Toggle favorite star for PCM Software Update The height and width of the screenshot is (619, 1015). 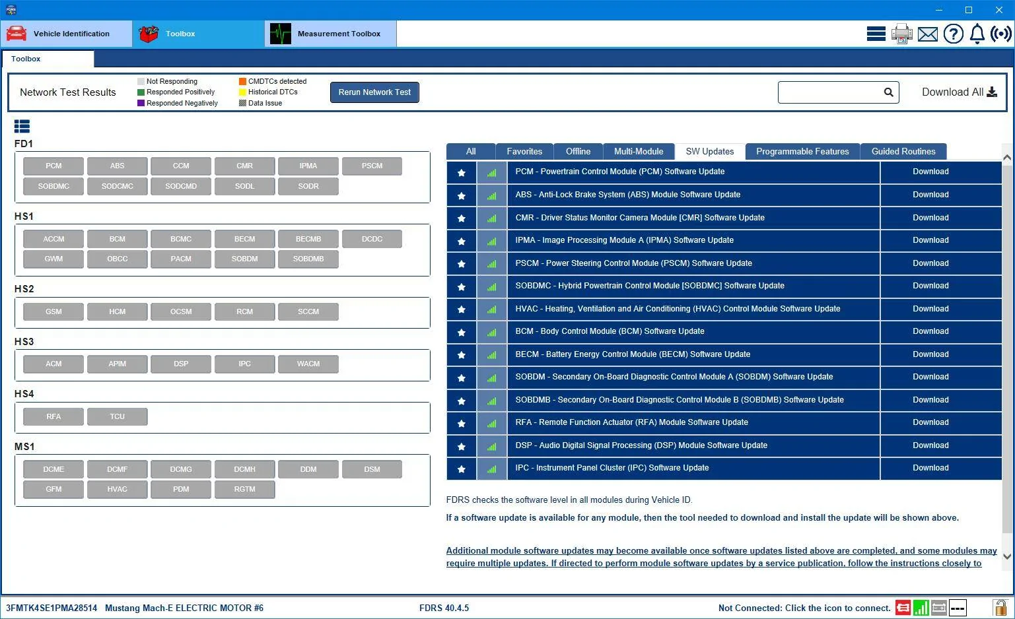pyautogui.click(x=462, y=172)
